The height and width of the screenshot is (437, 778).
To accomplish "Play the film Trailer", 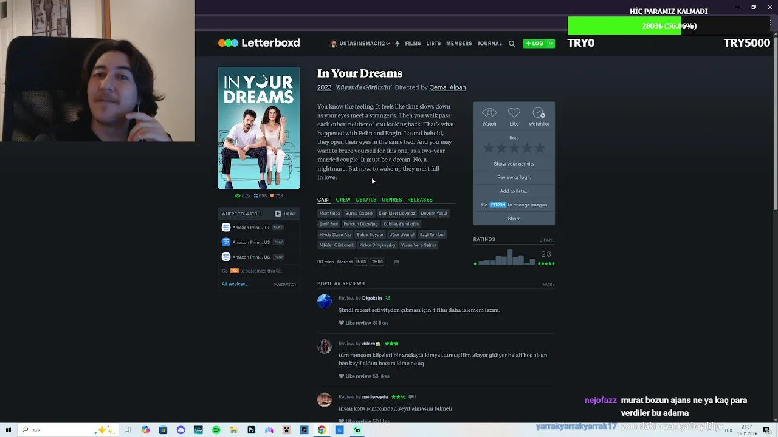I will [x=285, y=214].
